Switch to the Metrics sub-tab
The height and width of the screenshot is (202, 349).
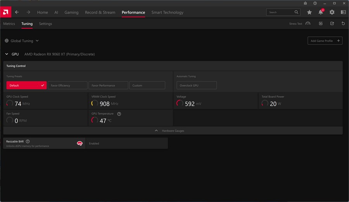9,24
